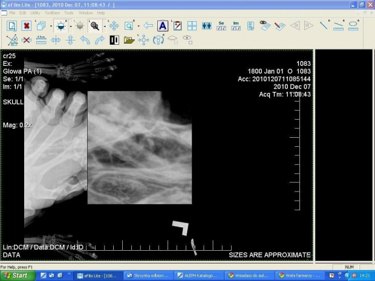Flip image horizontally with double-arrow icon
The height and width of the screenshot is (281, 375).
pos(56,40)
